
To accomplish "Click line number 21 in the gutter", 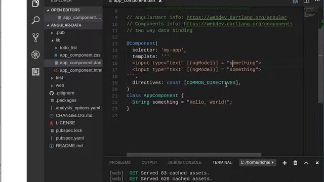I will (x=115, y=96).
